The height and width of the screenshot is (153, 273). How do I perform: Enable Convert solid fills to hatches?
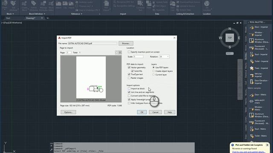tap(129, 96)
